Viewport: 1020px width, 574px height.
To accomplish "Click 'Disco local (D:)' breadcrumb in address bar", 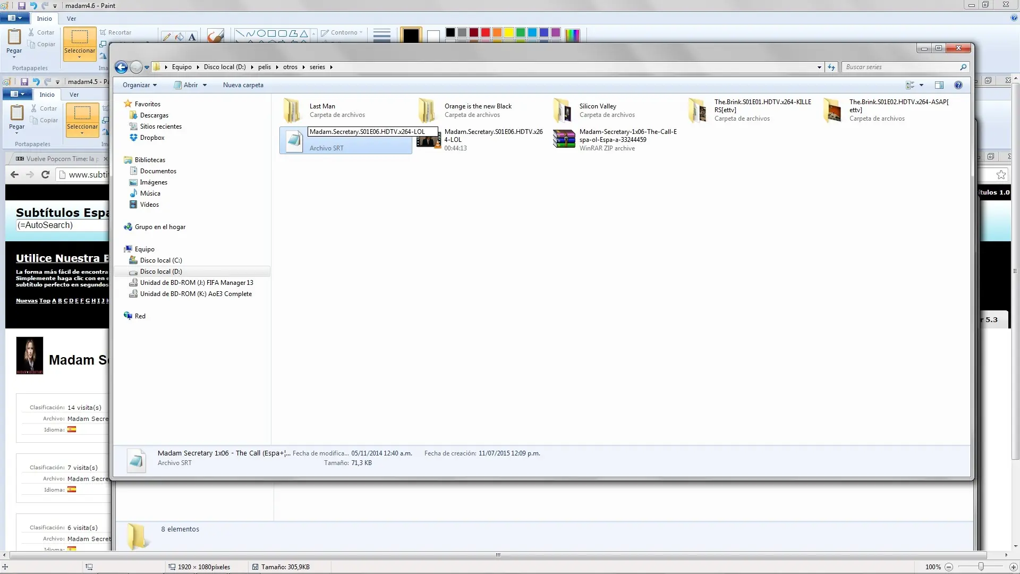I will pos(225,67).
